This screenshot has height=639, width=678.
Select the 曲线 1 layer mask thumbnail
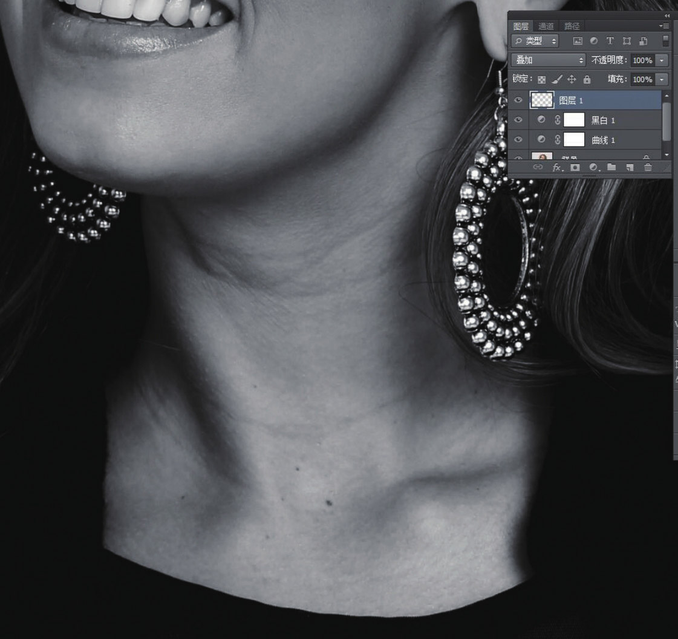(574, 140)
